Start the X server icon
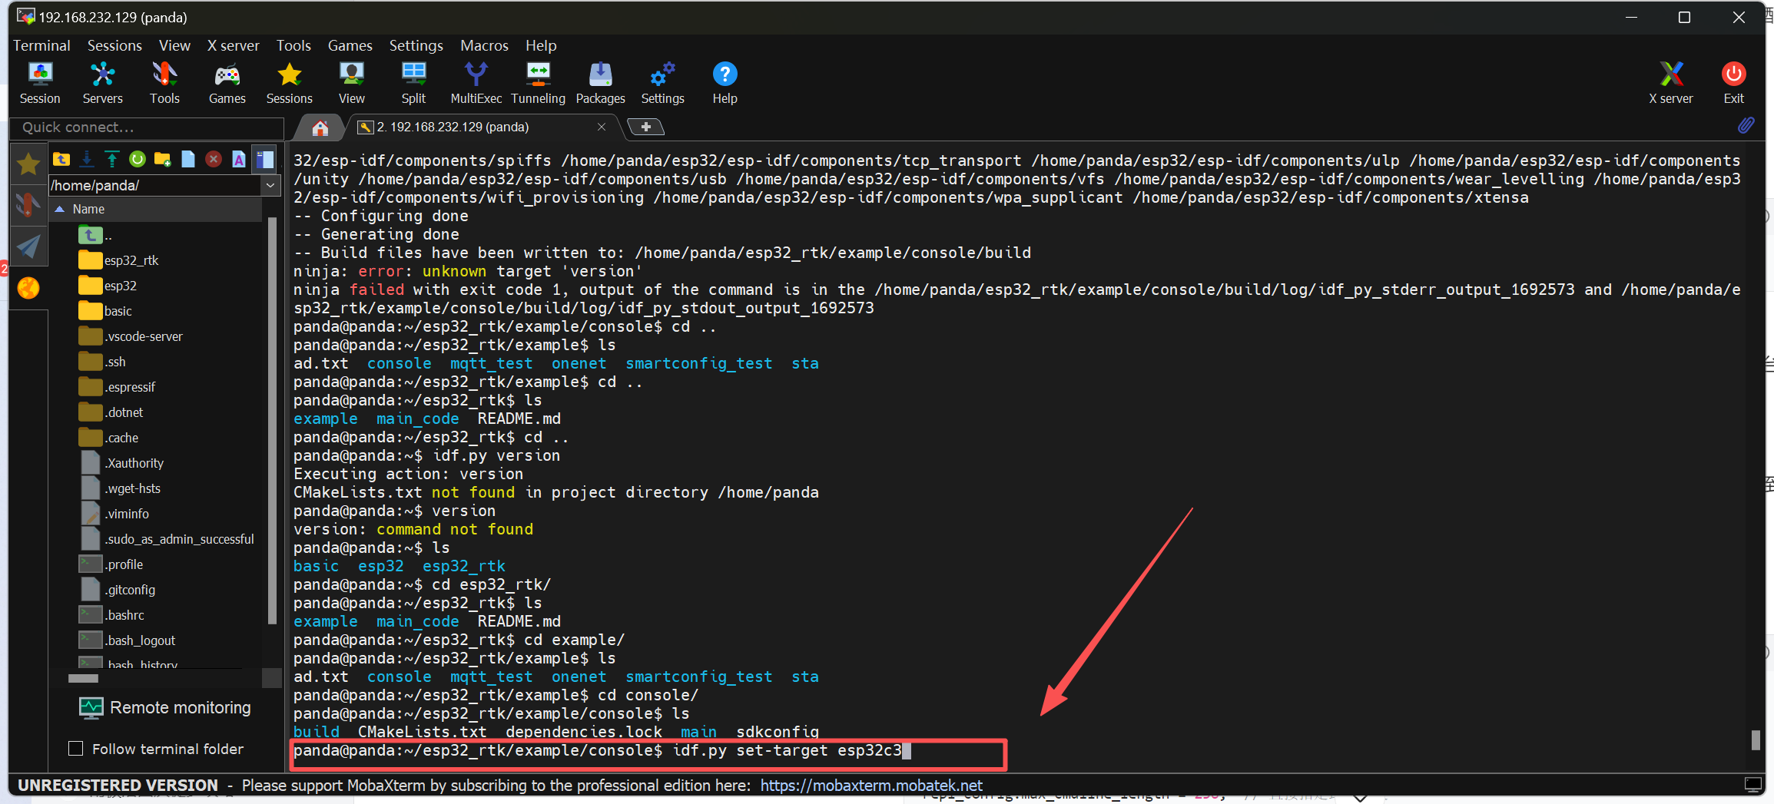This screenshot has height=804, width=1774. tap(1670, 83)
